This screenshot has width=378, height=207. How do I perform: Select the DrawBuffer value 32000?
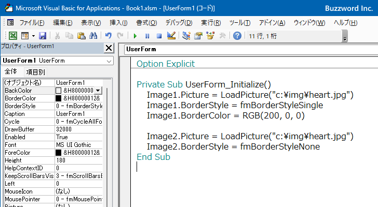(x=79, y=129)
